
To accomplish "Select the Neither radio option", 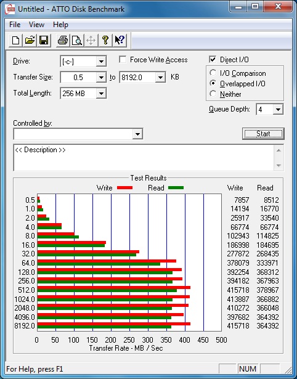I will [213, 94].
